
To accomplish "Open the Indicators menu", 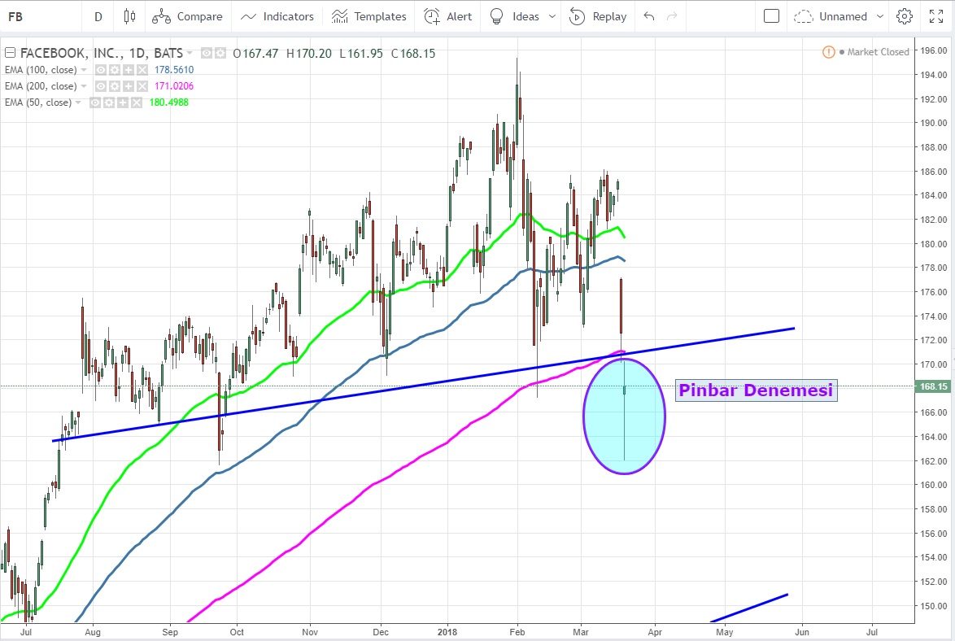I will click(277, 16).
